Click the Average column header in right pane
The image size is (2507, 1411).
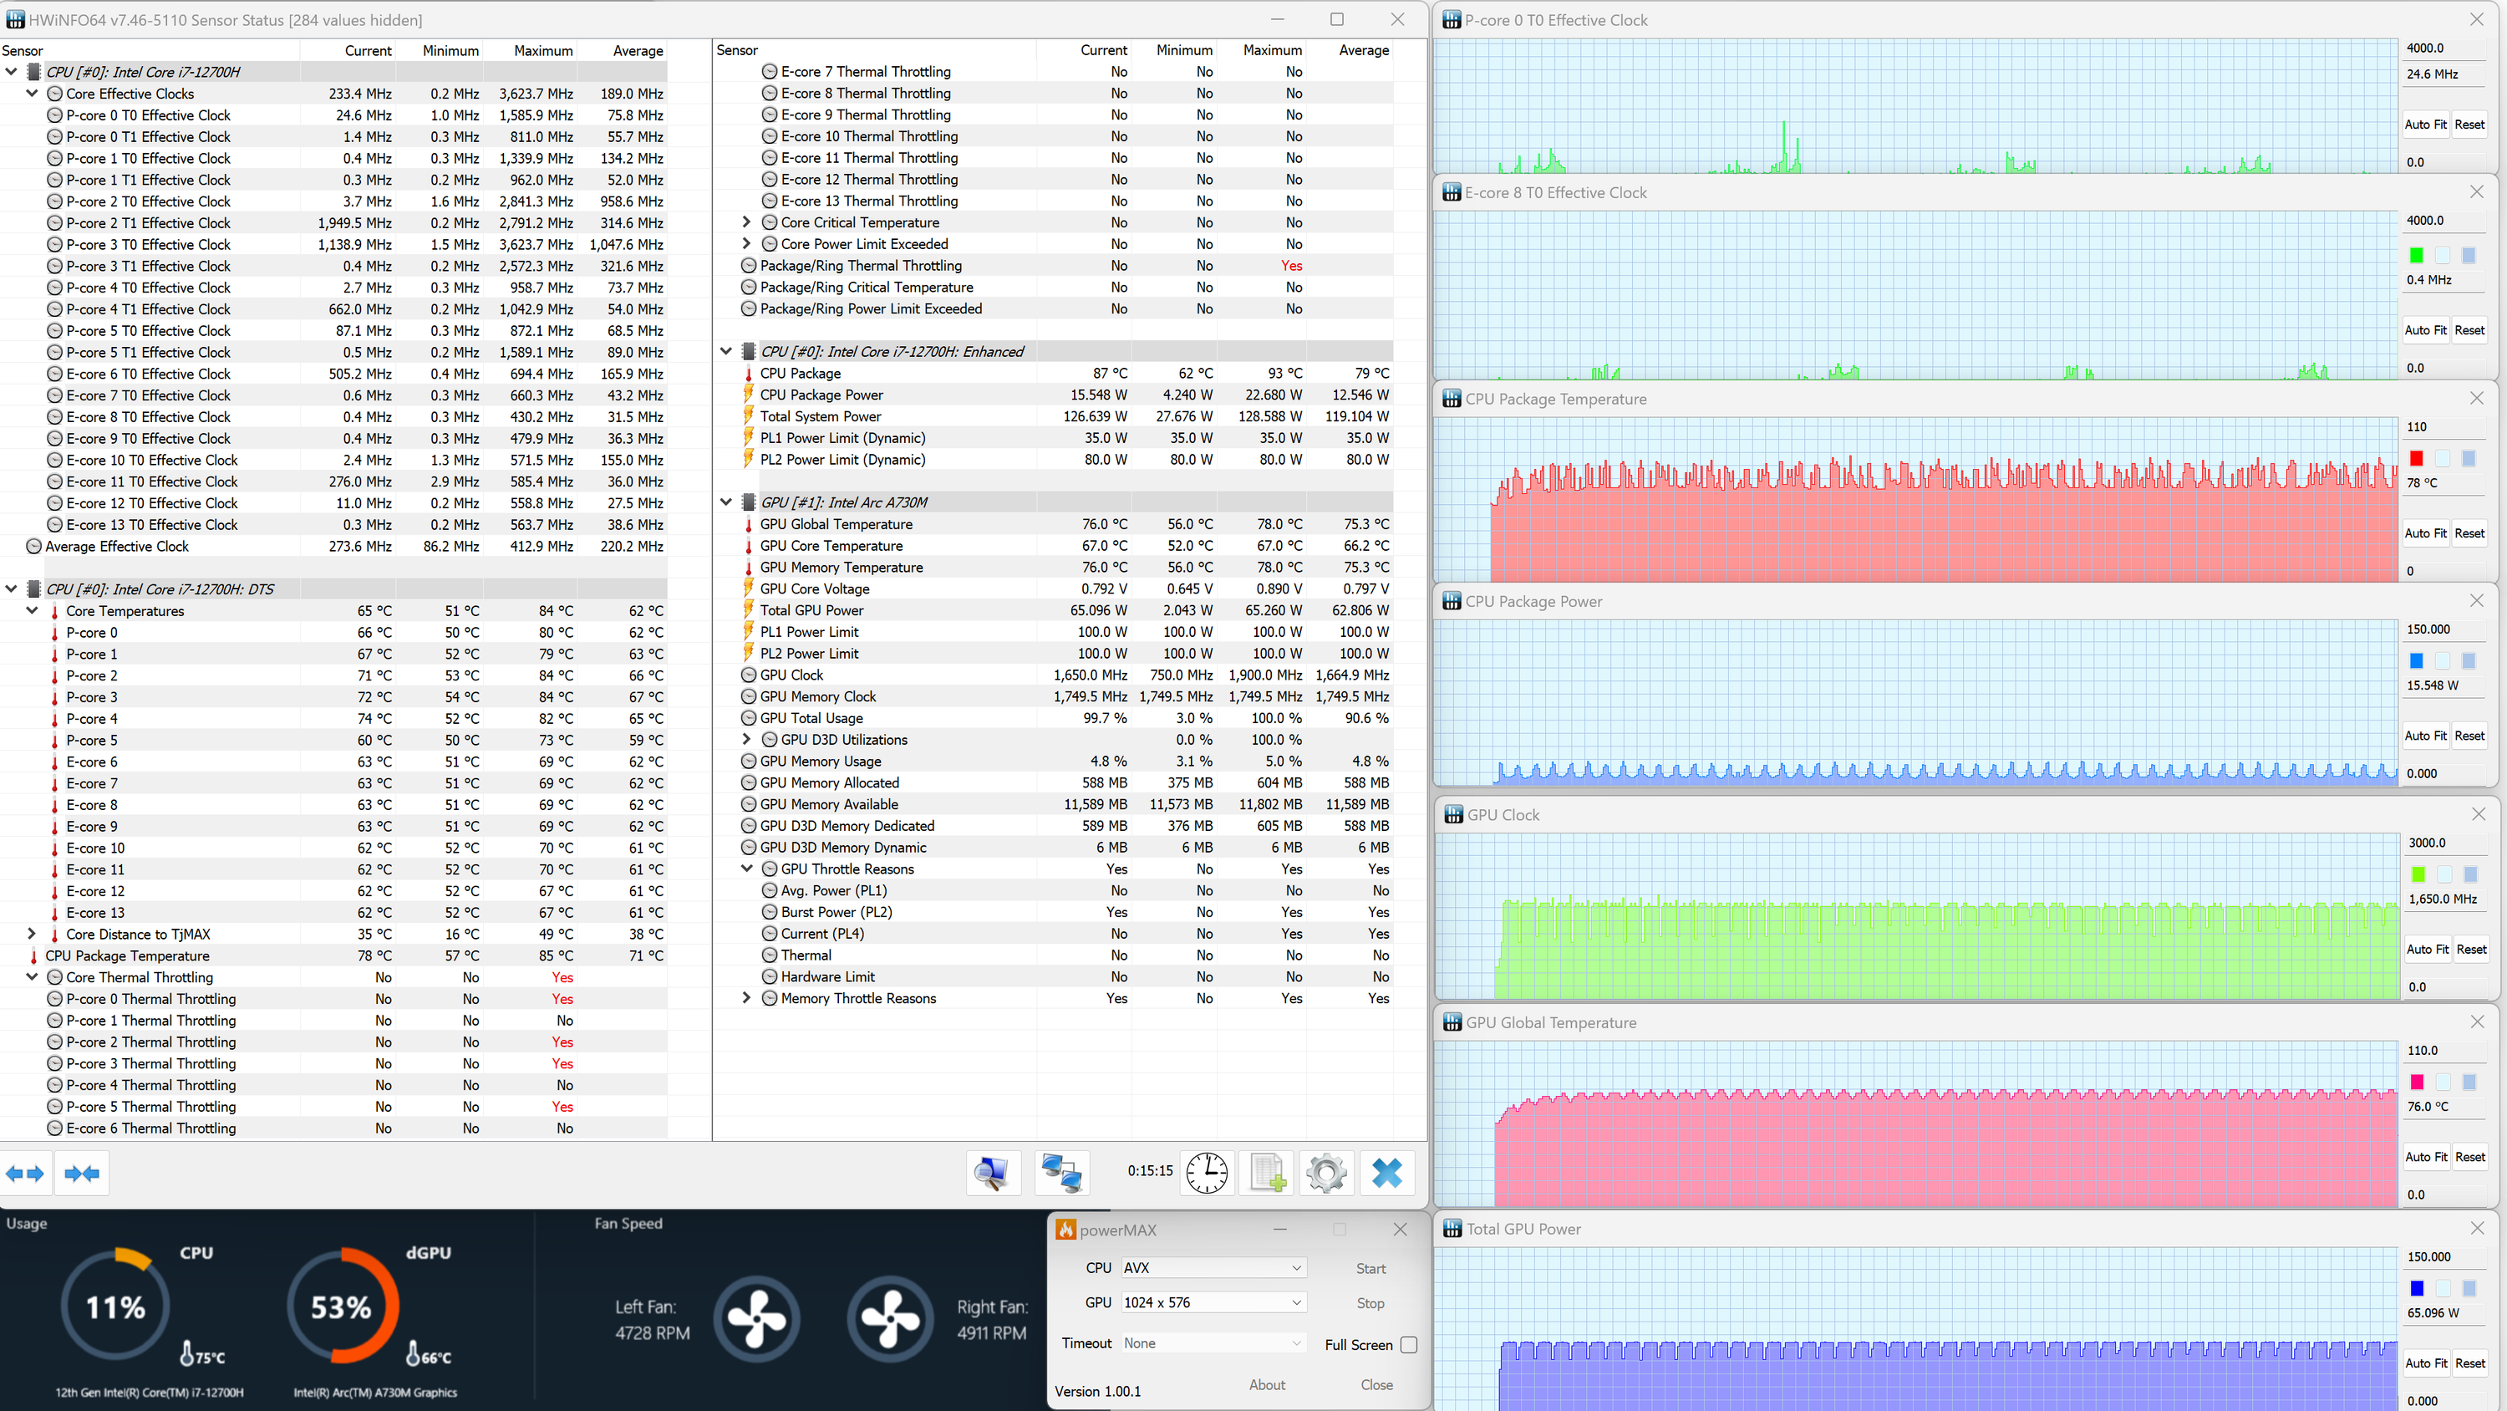pyautogui.click(x=1362, y=51)
